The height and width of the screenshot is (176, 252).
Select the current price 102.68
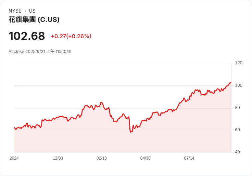click(27, 36)
